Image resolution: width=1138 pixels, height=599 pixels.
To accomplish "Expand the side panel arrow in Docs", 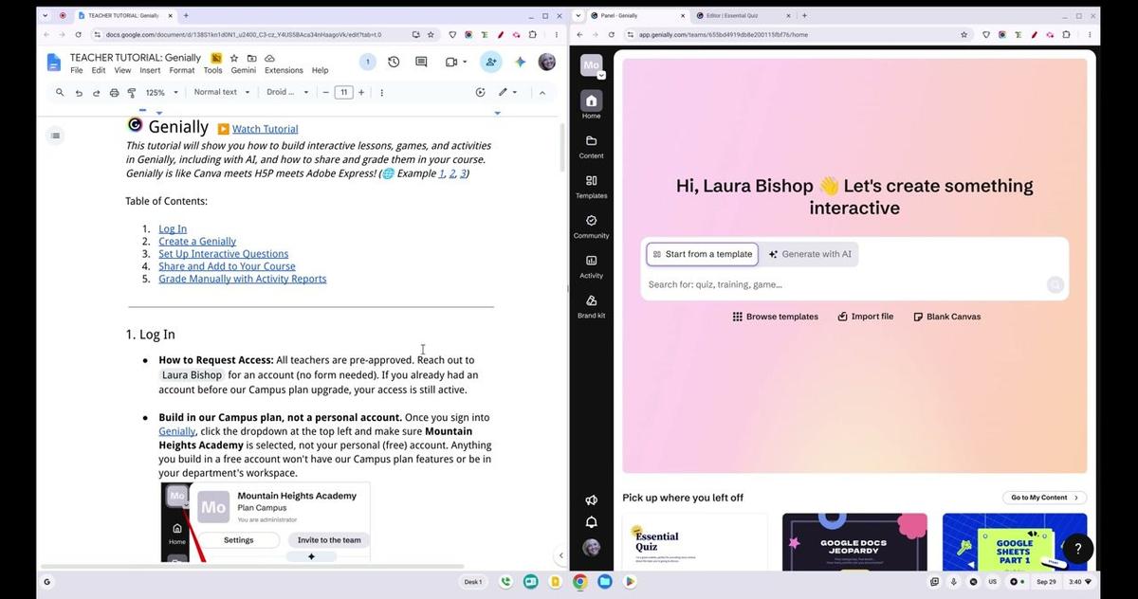I will [560, 555].
